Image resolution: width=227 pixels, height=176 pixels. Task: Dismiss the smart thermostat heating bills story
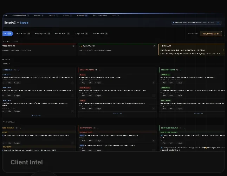tap(154, 108)
